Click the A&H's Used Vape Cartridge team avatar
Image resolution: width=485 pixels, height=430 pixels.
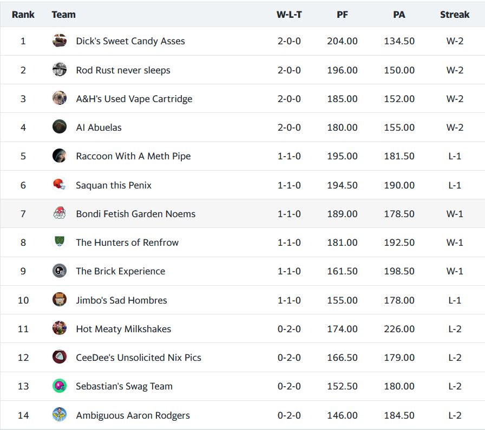60,98
